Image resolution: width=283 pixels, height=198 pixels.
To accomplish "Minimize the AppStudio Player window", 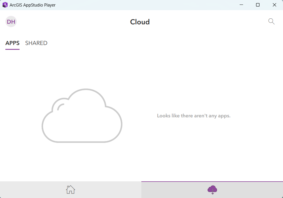I will coord(241,5).
